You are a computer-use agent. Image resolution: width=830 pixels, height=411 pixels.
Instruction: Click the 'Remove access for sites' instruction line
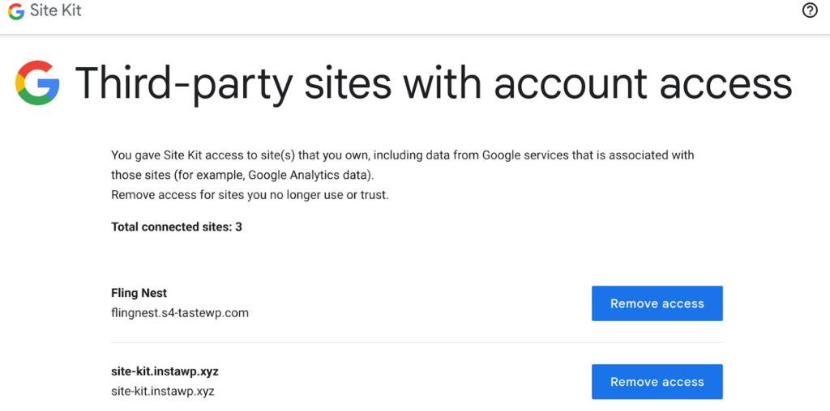click(x=250, y=195)
